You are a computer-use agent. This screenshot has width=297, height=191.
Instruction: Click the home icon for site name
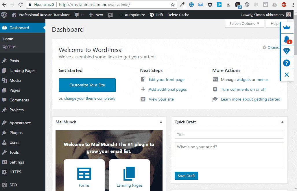[x=14, y=15]
